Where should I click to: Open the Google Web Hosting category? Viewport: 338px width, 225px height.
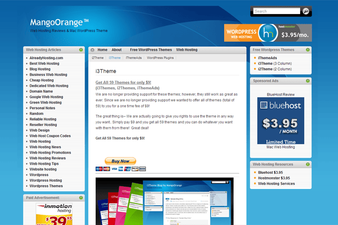point(46,97)
